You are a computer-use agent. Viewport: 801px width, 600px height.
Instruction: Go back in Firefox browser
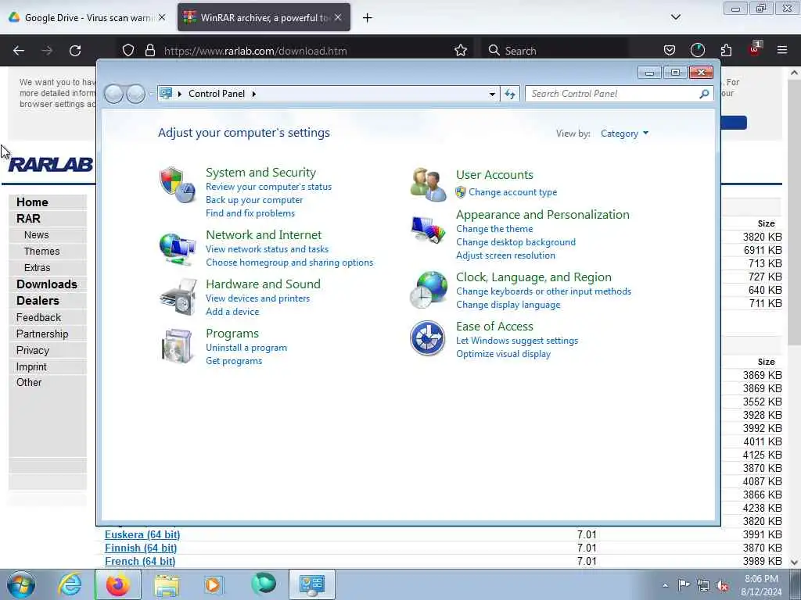coord(19,51)
